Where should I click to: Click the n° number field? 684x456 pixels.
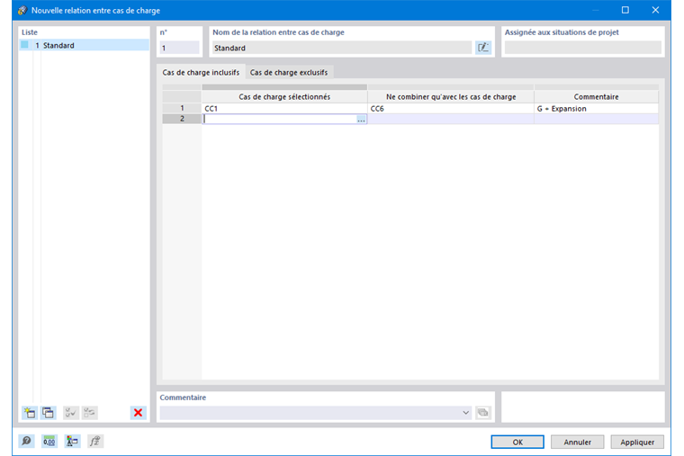(179, 48)
